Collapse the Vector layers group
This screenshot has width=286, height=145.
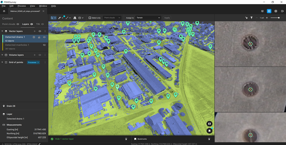pyautogui.click(x=2, y=31)
